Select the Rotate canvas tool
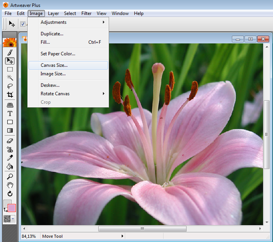Image resolution: width=273 pixels, height=242 pixels. (10, 194)
